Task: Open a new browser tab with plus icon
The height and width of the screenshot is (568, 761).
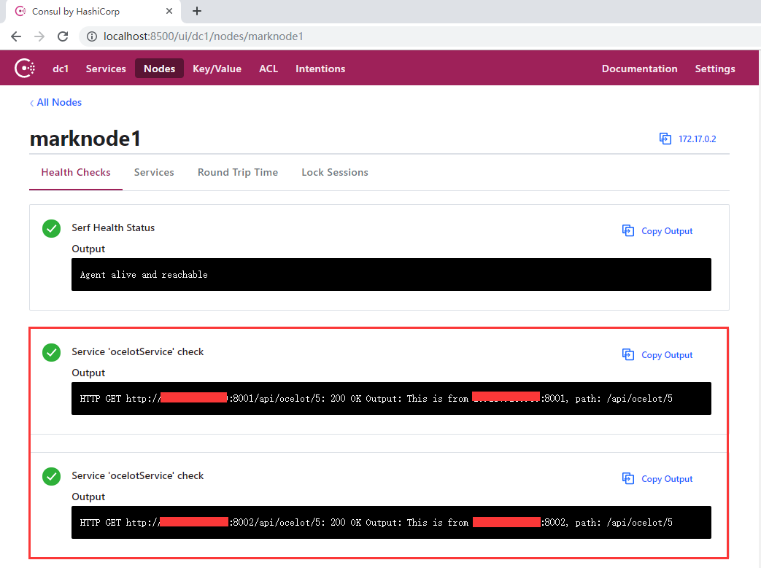Action: [x=196, y=11]
